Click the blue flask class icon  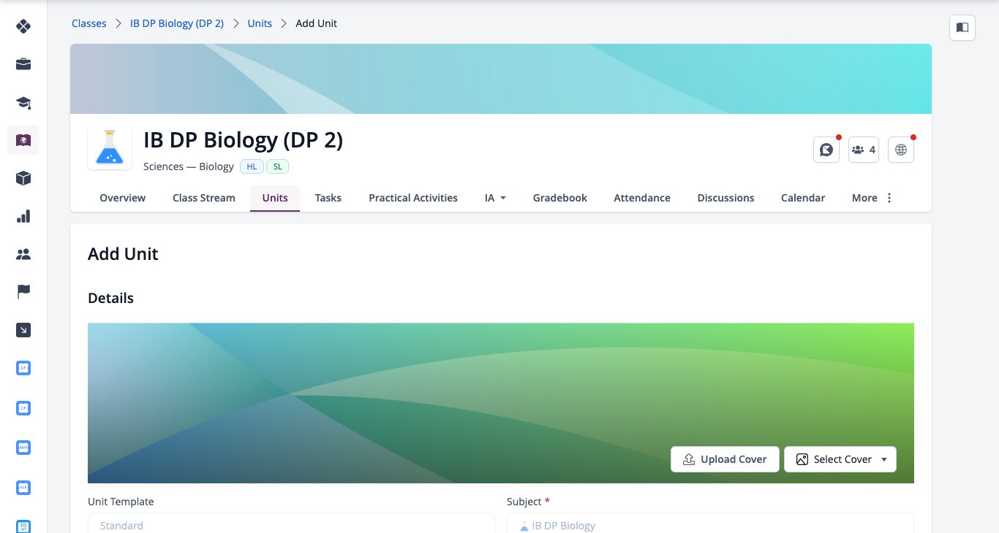click(110, 147)
